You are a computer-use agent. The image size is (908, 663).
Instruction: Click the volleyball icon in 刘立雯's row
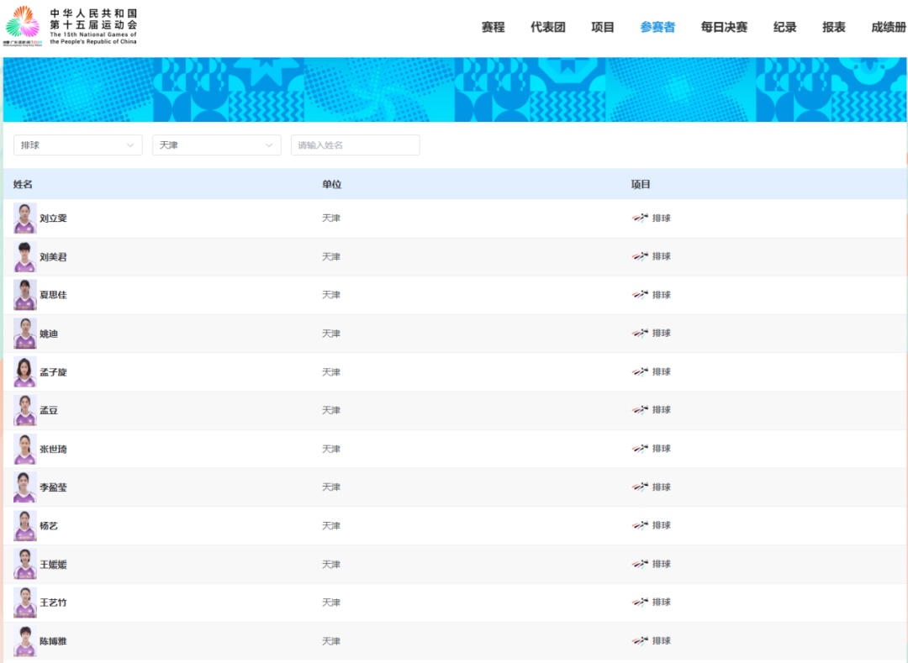coord(640,218)
